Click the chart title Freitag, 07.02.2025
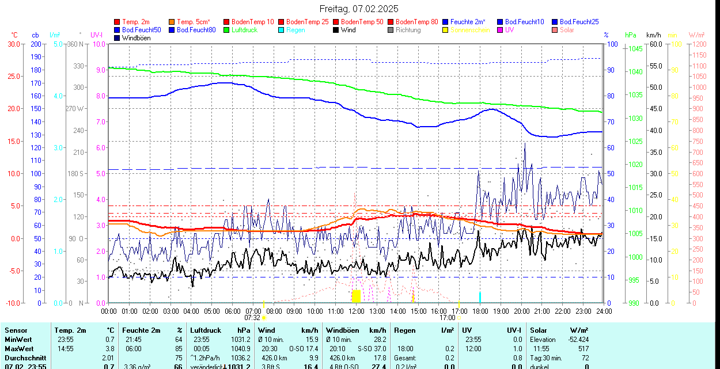Viewport: 720px width, 369px height. [359, 9]
